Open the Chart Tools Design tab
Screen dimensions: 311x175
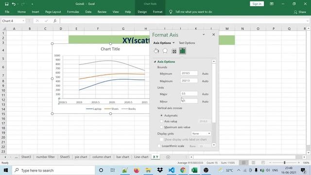pyautogui.click(x=142, y=12)
